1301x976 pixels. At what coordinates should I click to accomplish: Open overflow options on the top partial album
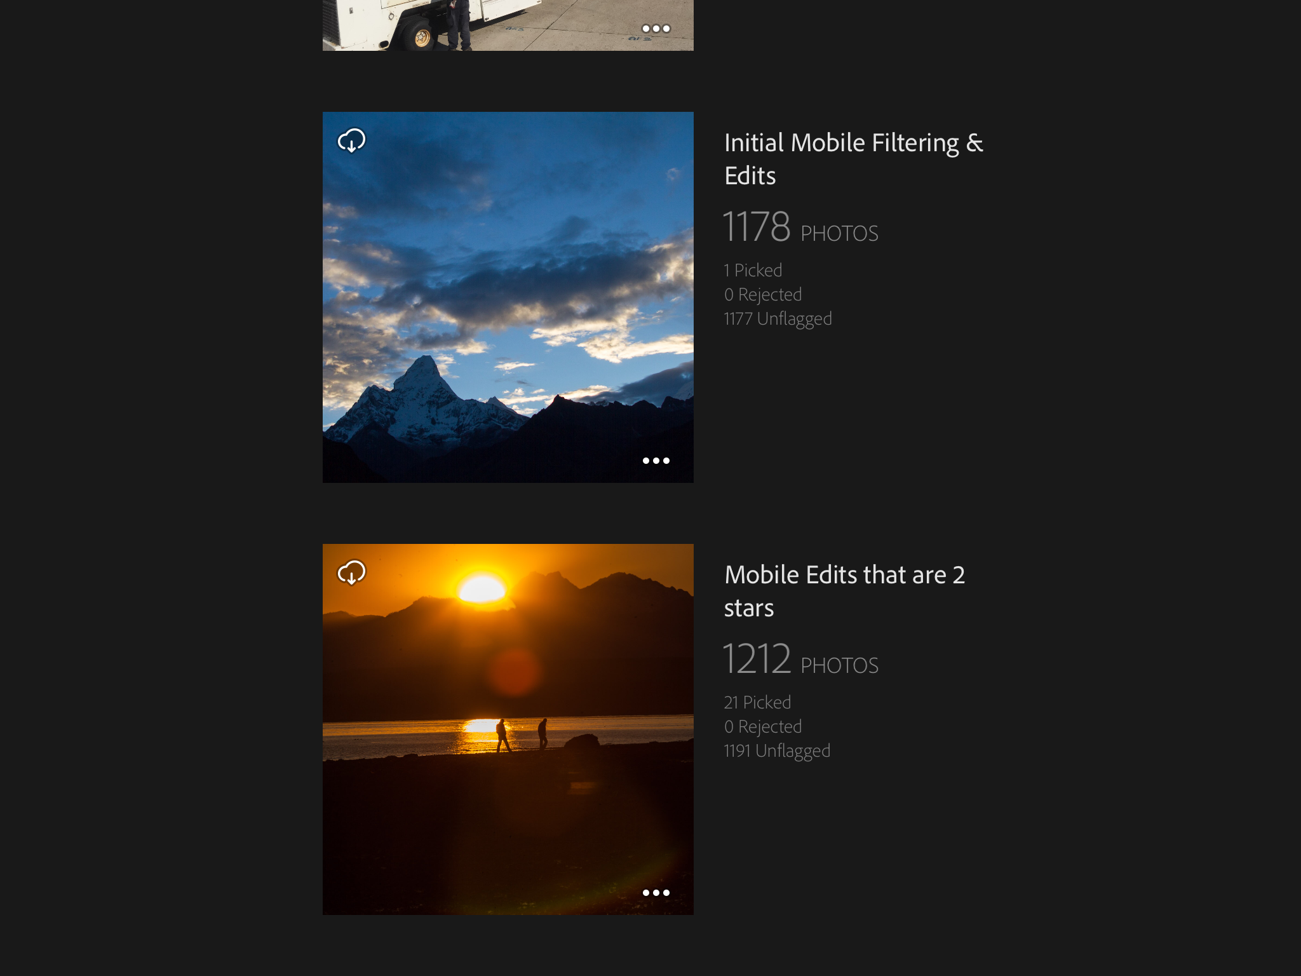pyautogui.click(x=656, y=28)
